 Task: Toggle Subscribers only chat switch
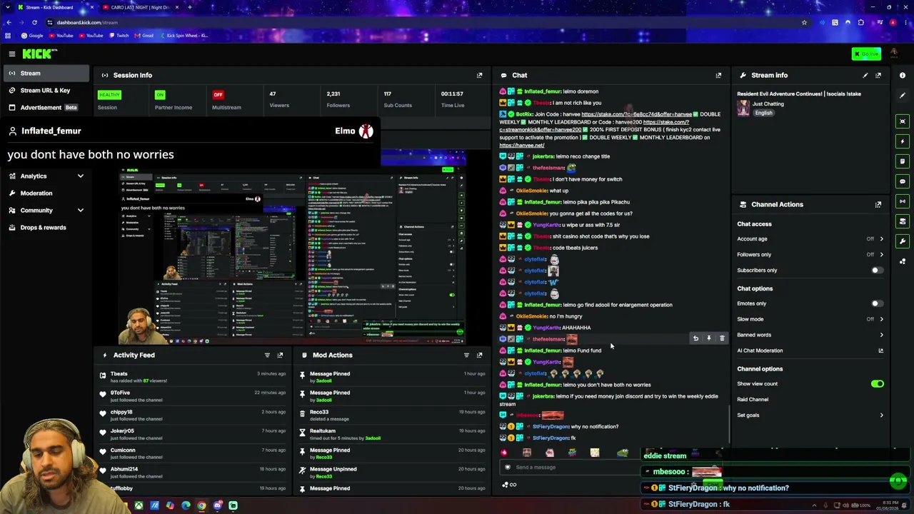pos(877,271)
